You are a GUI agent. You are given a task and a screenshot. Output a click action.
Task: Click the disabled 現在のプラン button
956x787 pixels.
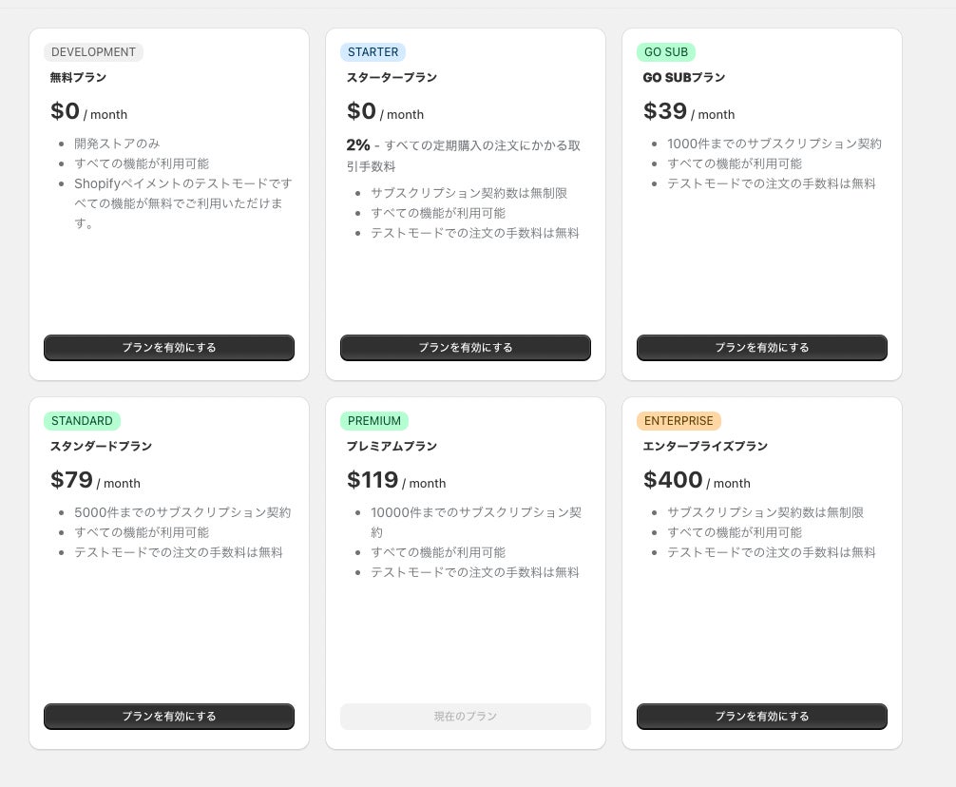466,717
